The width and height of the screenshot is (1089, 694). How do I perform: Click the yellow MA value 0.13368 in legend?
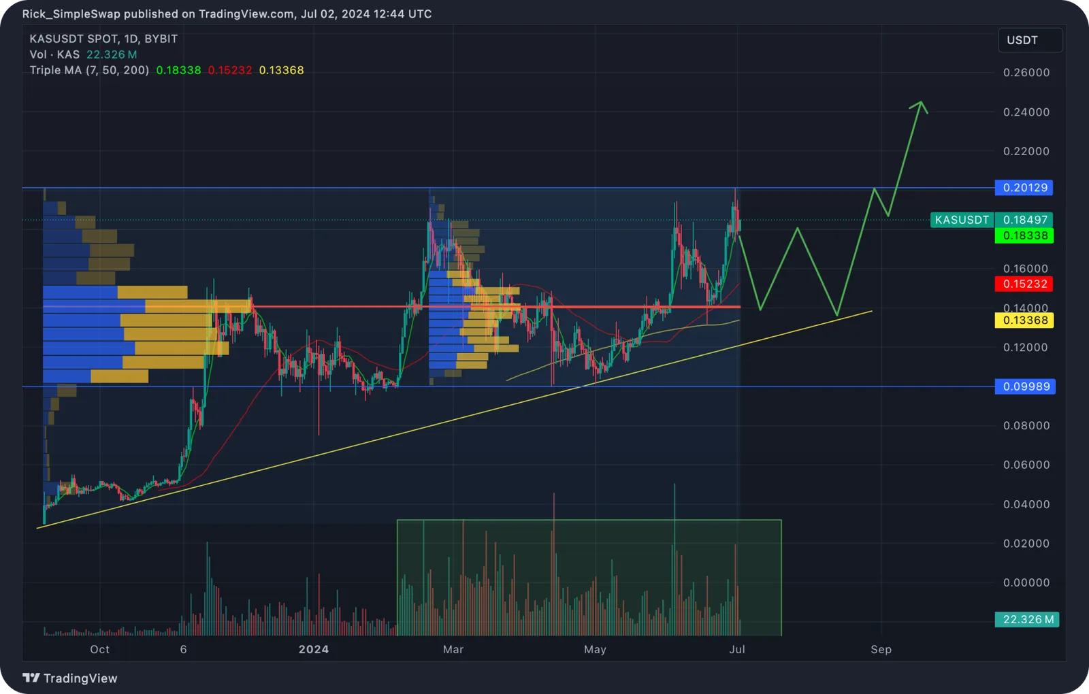pyautogui.click(x=281, y=70)
